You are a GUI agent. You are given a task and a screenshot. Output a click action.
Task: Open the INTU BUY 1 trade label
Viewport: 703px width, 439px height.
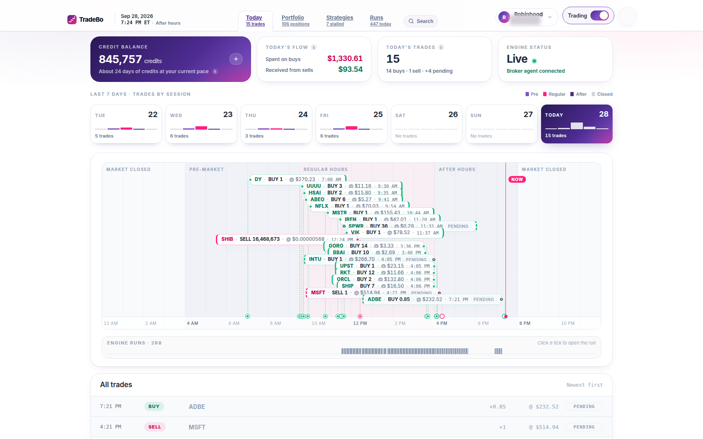tap(369, 259)
